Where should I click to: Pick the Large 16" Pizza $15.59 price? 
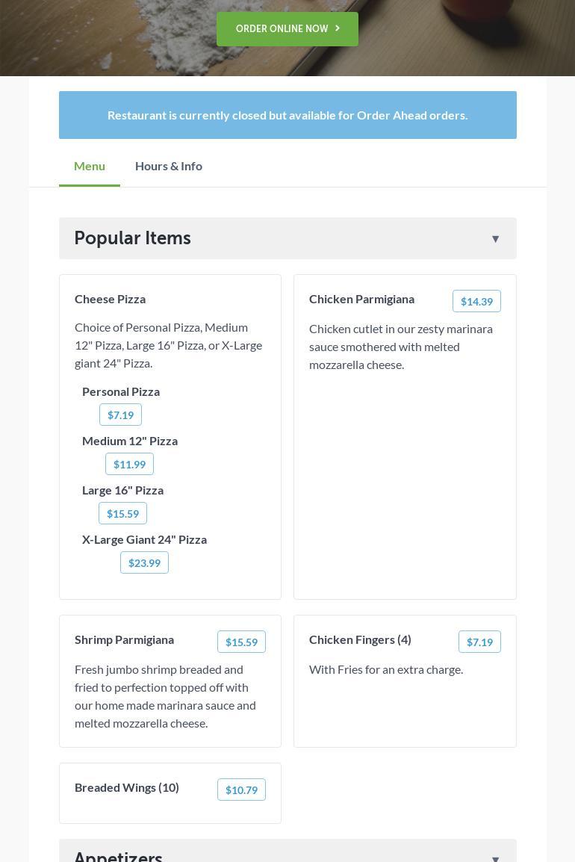tap(122, 513)
